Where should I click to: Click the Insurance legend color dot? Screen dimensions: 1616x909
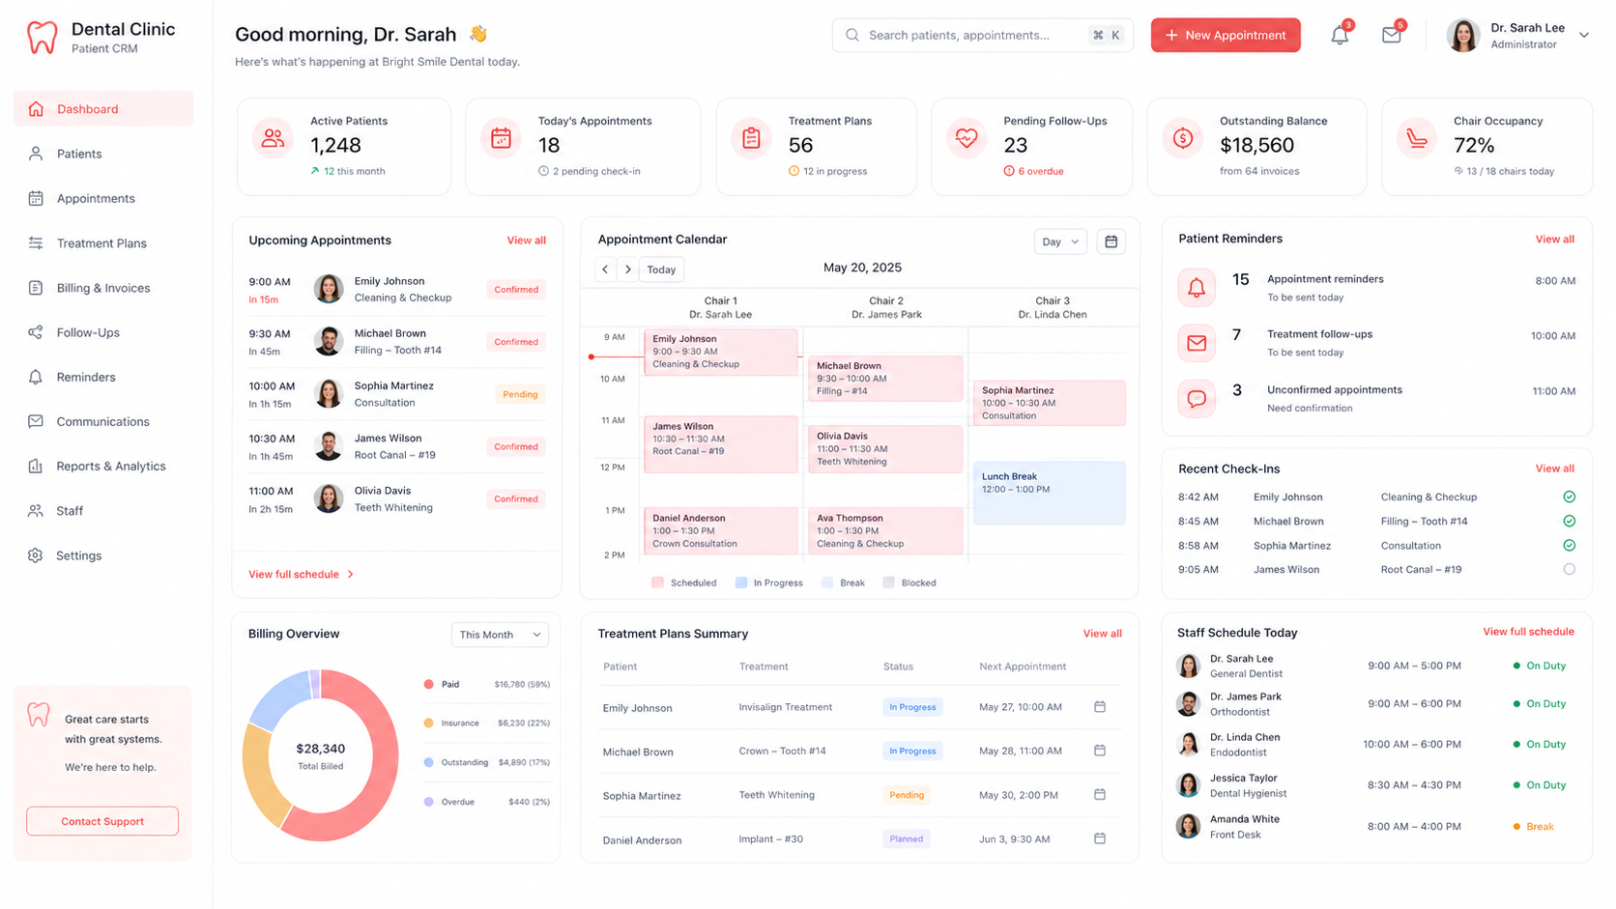click(428, 723)
